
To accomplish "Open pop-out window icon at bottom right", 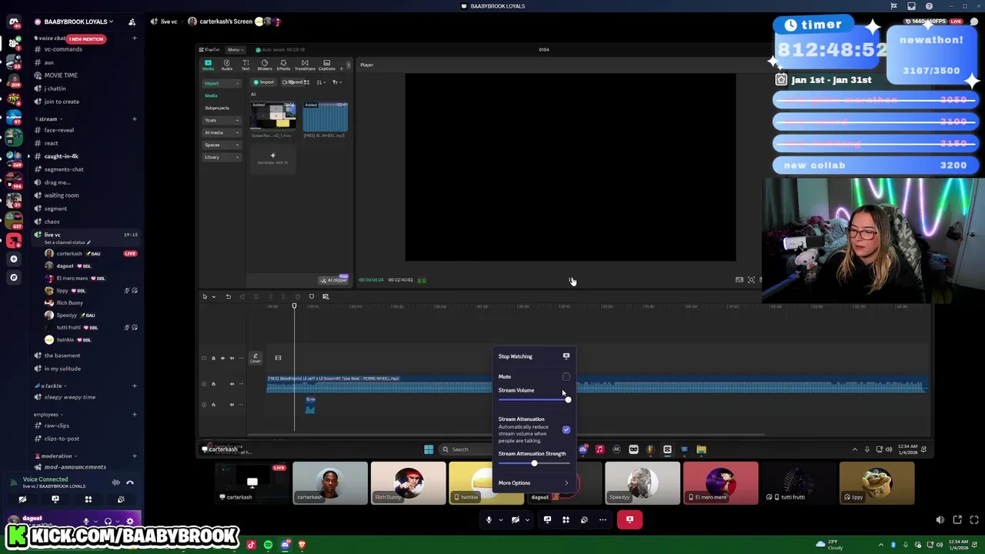I will point(957,519).
